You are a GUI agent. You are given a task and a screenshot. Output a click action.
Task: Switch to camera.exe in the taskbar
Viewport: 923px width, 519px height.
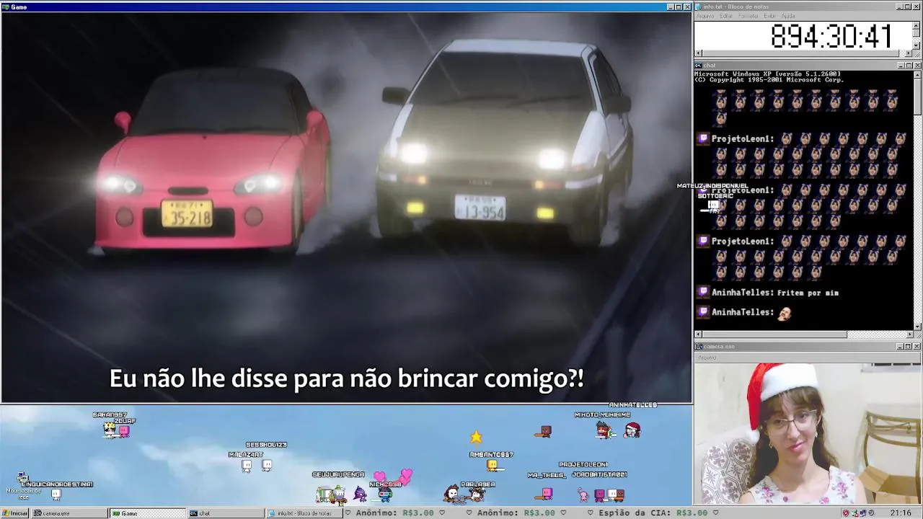(69, 513)
